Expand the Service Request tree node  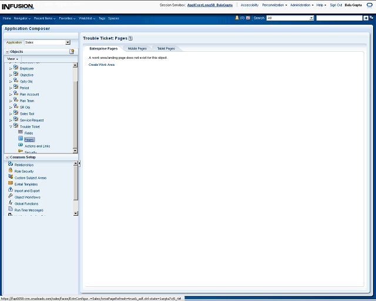[x=11, y=120]
